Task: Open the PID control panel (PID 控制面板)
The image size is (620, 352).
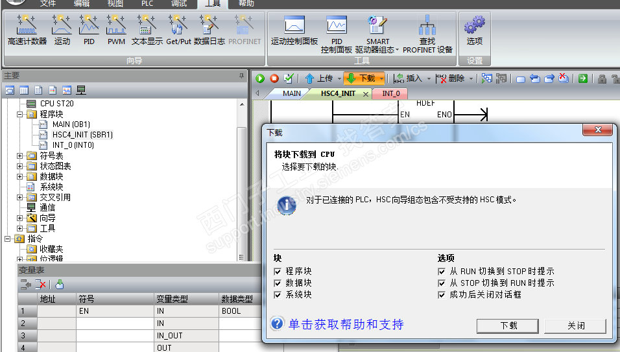Action: (337, 34)
